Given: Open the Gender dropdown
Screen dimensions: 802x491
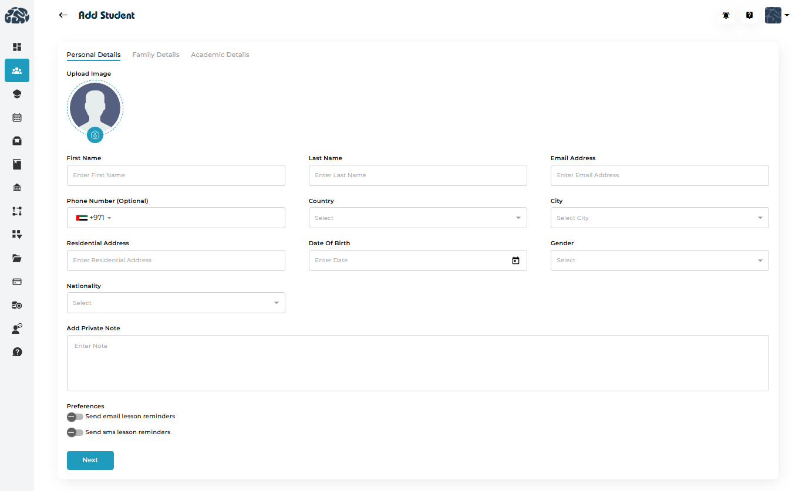Looking at the screenshot, I should [659, 260].
